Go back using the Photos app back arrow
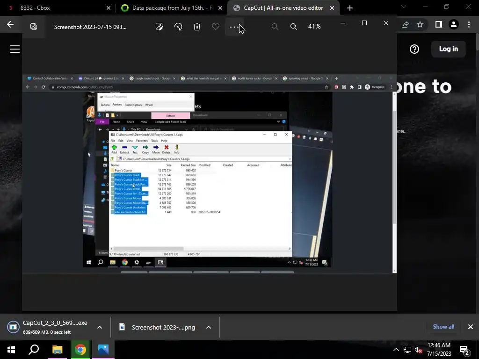The image size is (479, 359). [10, 25]
